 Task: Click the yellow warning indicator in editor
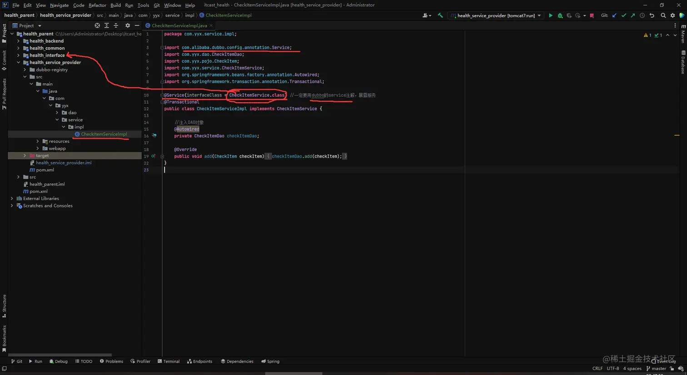click(647, 35)
